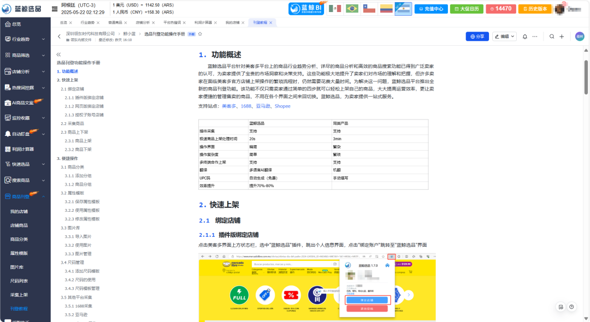This screenshot has height=322, width=590.
Task: Select the Brazil flag site
Action: [x=352, y=8]
